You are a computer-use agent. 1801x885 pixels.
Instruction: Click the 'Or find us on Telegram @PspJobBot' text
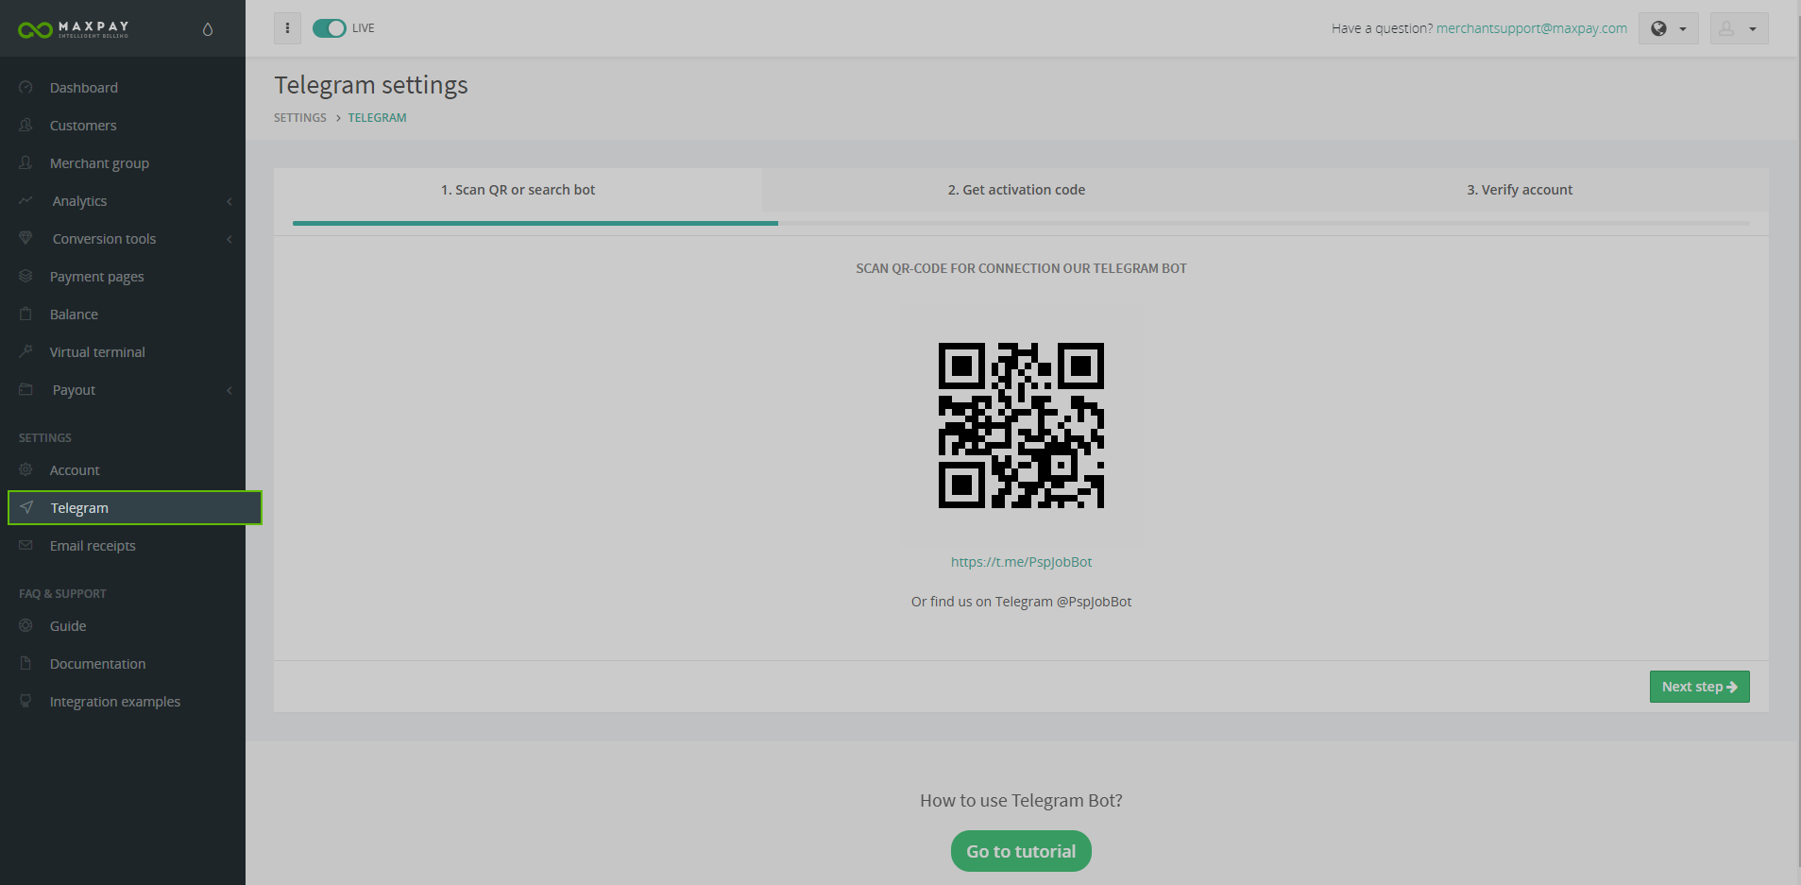(x=1021, y=602)
